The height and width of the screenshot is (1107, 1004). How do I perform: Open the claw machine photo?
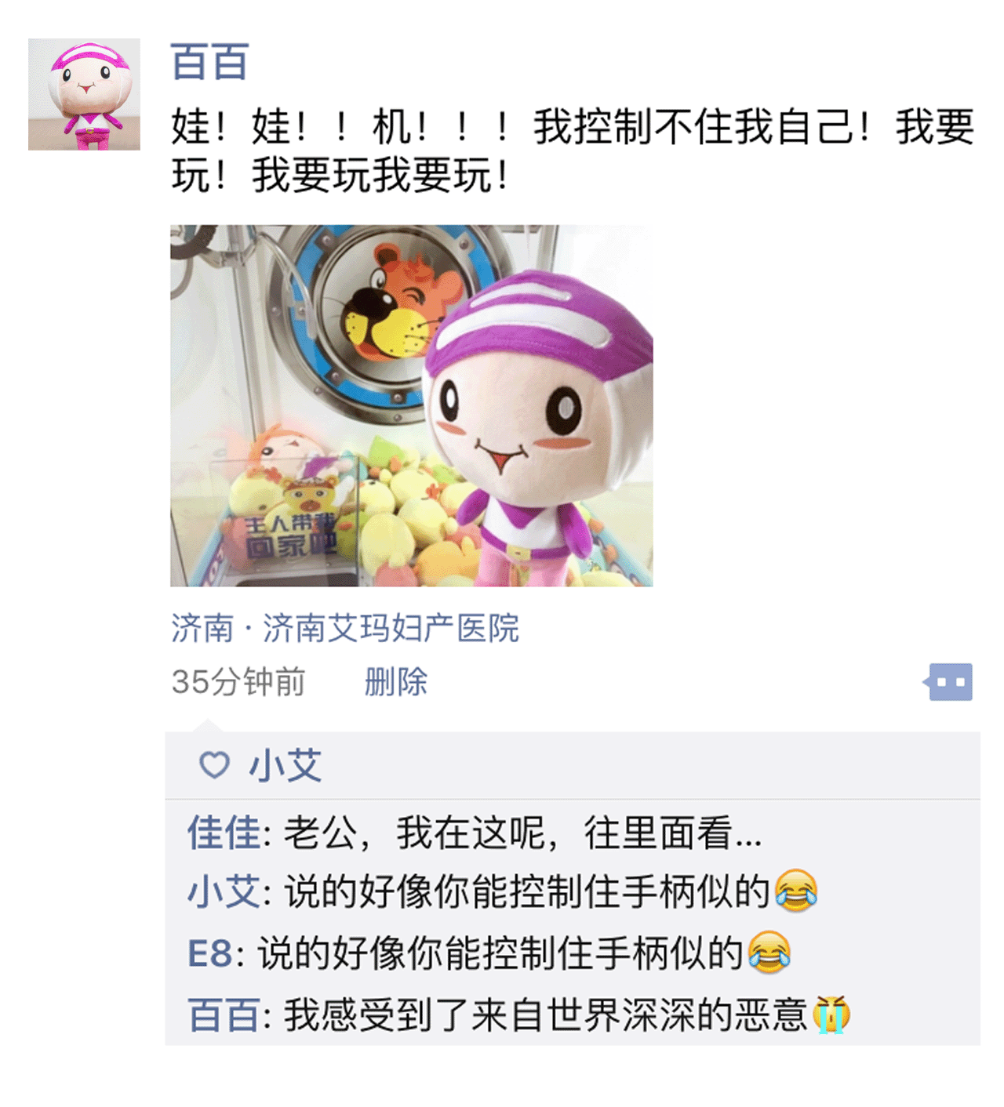click(411, 405)
